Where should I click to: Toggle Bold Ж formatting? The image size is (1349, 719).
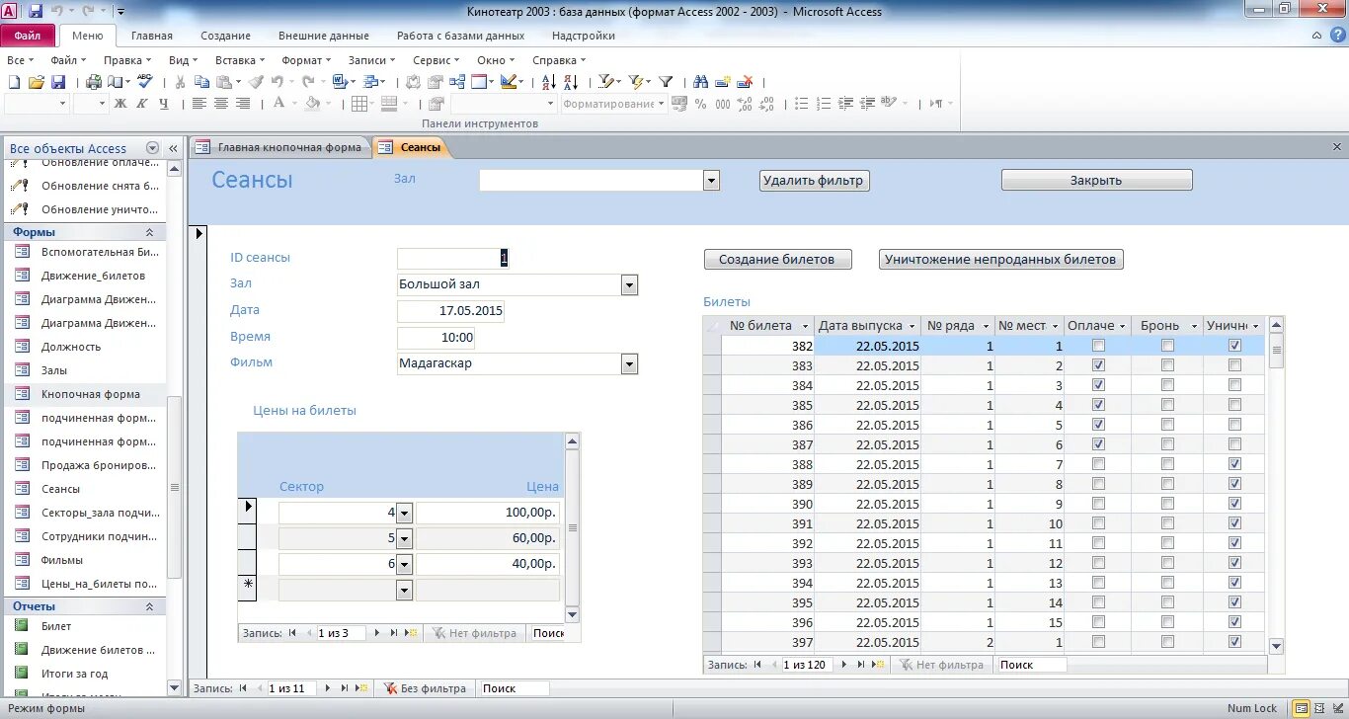120,103
